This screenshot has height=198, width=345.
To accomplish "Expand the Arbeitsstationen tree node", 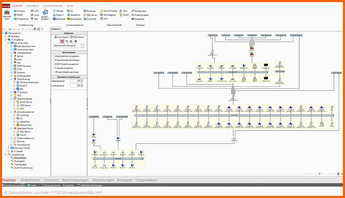I will point(11,53).
